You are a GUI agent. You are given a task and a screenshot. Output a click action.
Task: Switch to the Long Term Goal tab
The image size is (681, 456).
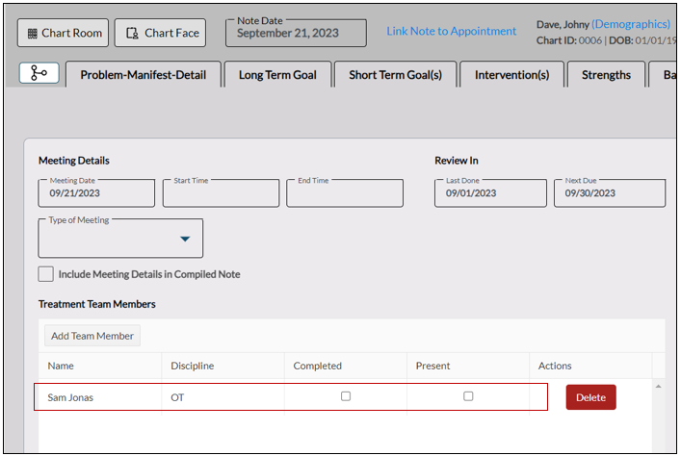pyautogui.click(x=277, y=75)
